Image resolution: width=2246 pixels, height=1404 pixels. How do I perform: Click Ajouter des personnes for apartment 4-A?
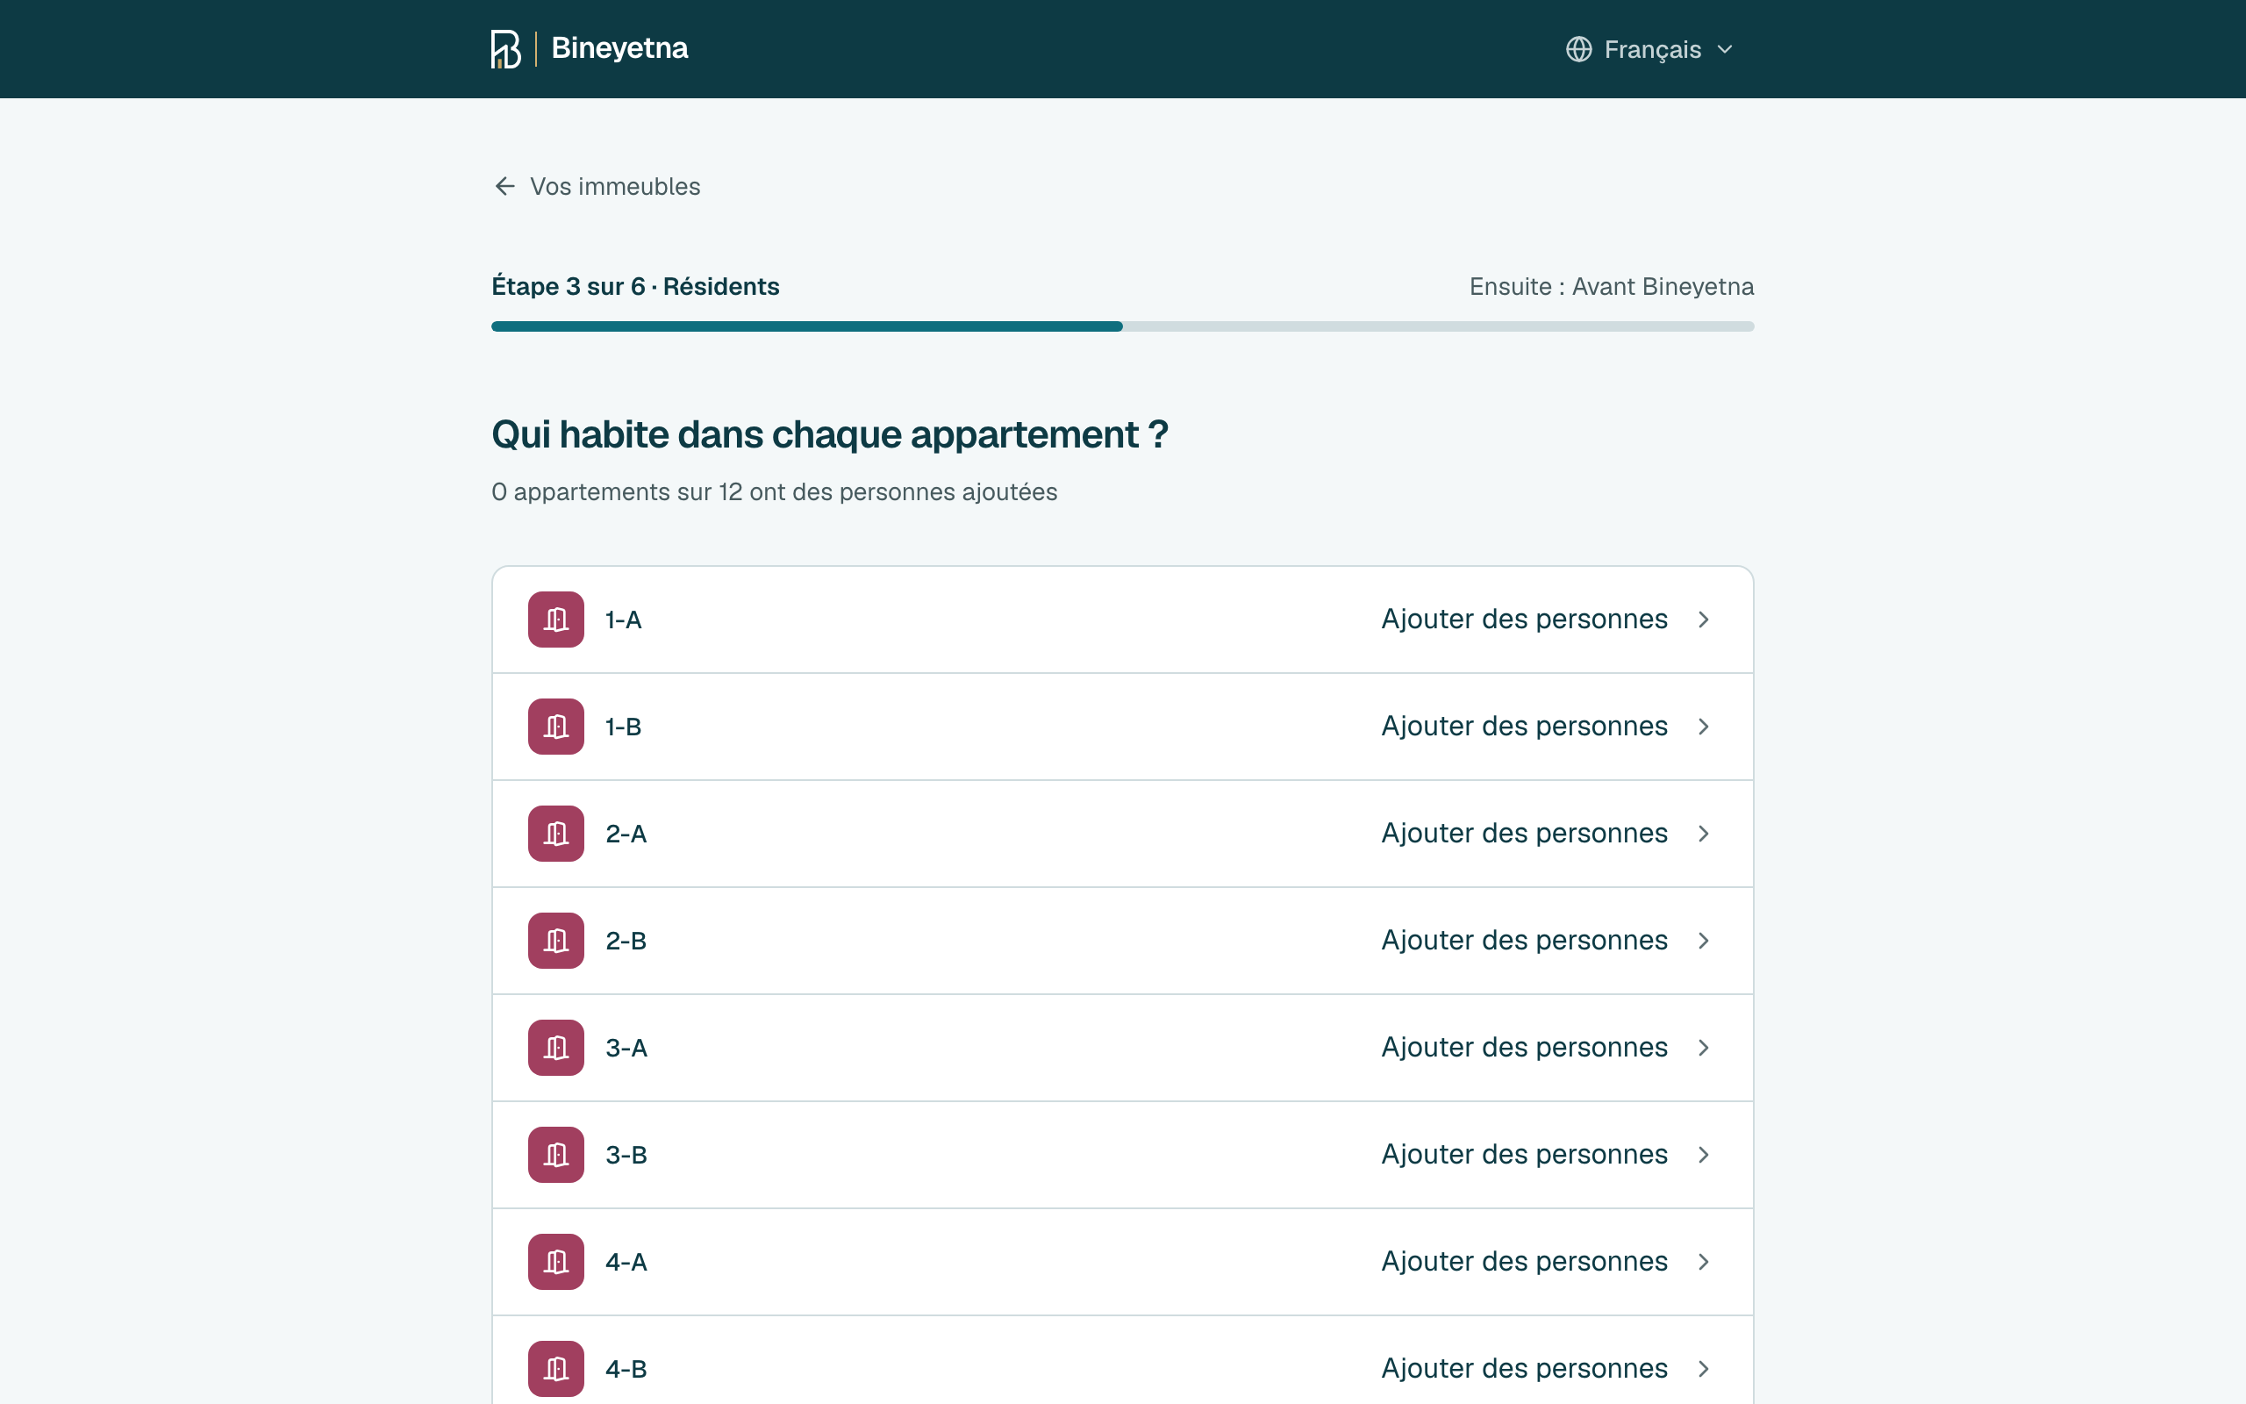[x=1524, y=1261]
